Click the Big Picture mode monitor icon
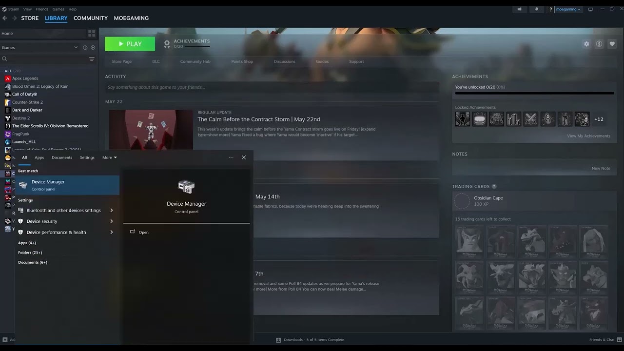 tap(590, 9)
